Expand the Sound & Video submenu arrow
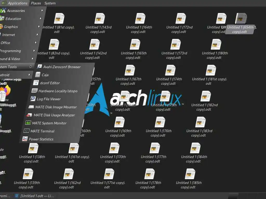 (32, 59)
